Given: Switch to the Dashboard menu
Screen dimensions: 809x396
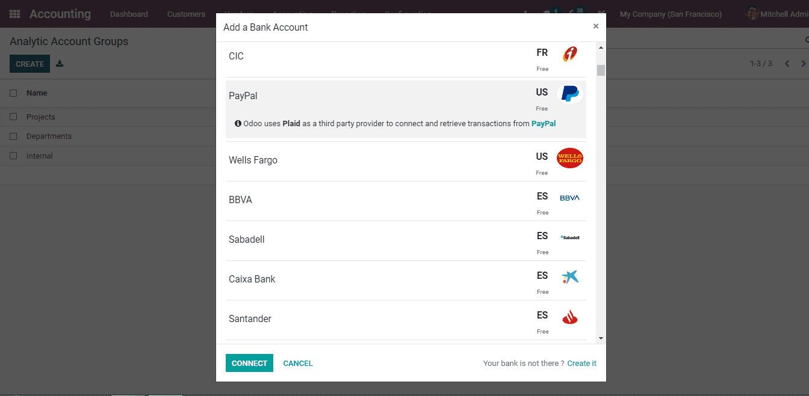Looking at the screenshot, I should pos(129,14).
